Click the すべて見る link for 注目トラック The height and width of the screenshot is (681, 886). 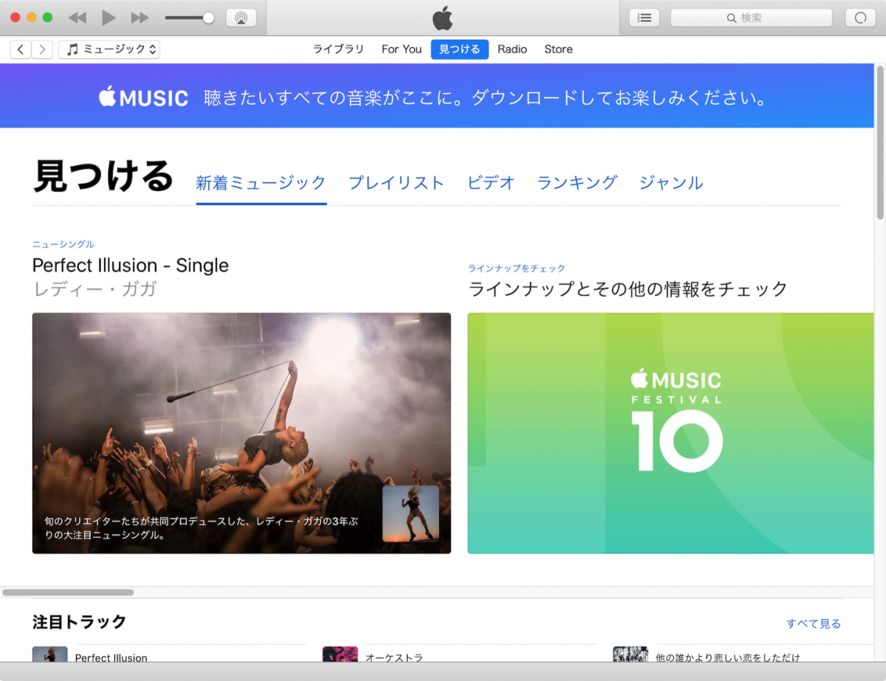(814, 623)
